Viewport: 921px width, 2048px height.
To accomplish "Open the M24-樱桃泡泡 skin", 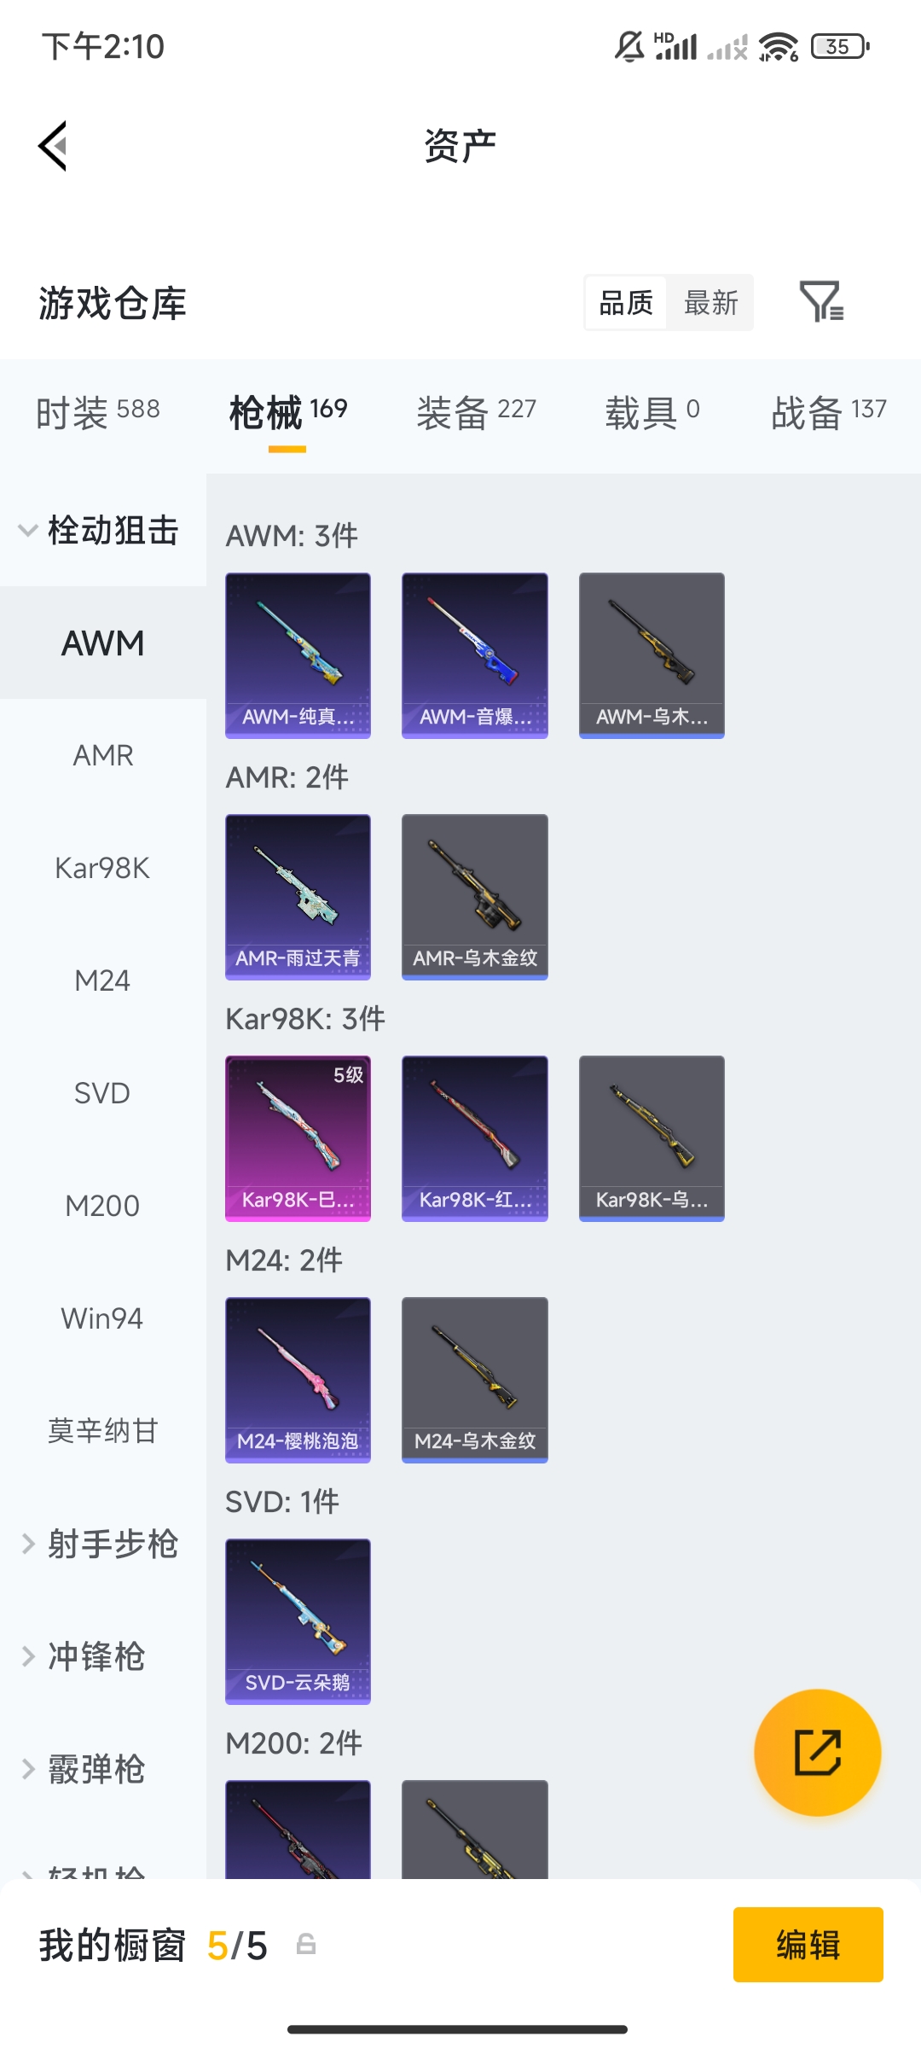I will point(298,1380).
